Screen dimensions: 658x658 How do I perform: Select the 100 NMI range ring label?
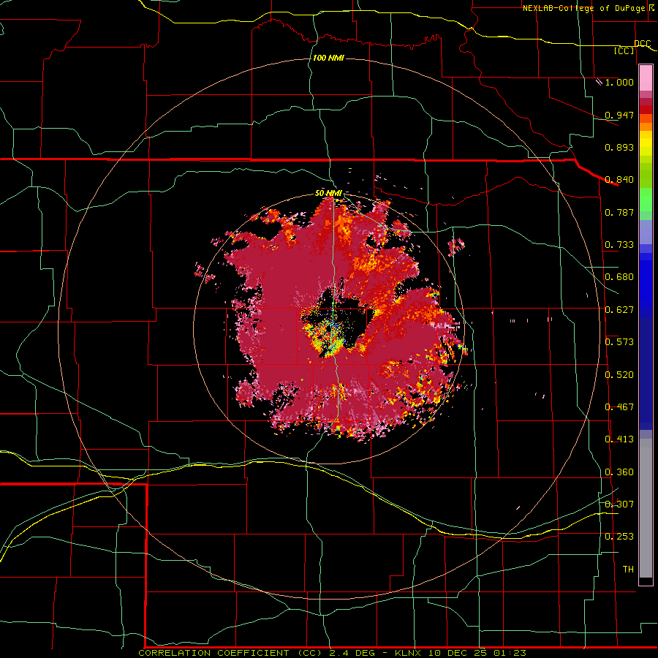point(328,58)
